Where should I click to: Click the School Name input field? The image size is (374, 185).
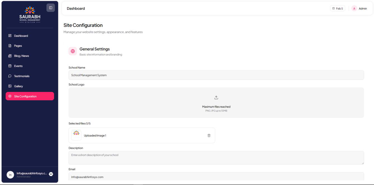click(216, 75)
